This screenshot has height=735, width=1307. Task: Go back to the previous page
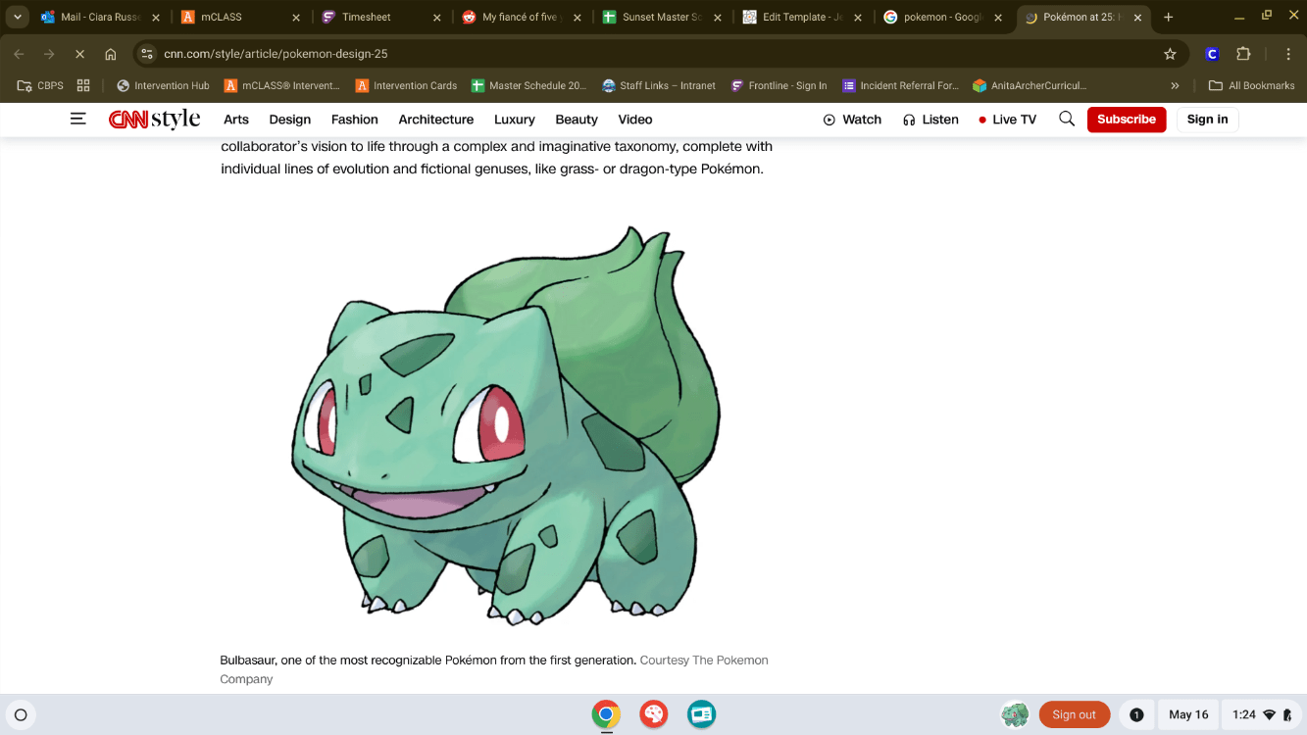pos(19,54)
